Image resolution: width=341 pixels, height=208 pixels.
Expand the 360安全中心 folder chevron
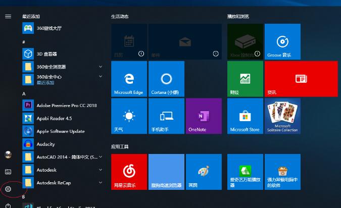(x=101, y=76)
